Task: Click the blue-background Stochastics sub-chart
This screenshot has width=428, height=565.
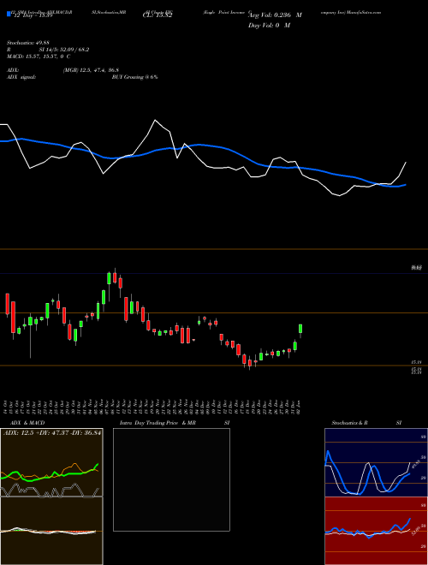Action: click(376, 462)
